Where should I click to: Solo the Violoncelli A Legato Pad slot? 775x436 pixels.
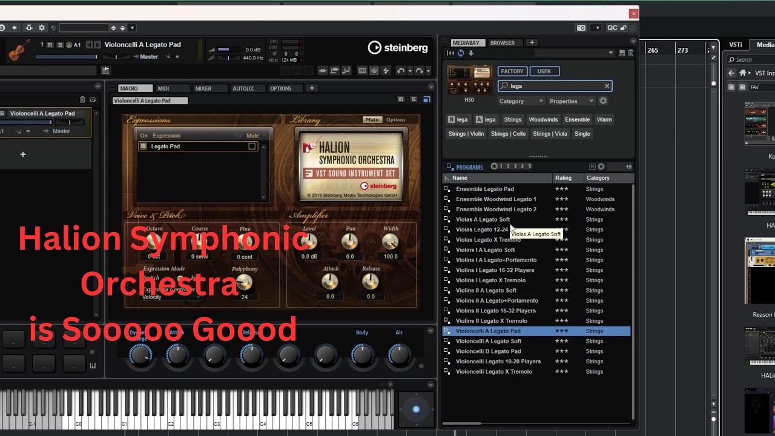tap(59, 45)
